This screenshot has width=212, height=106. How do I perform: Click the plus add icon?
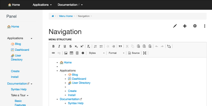(x=185, y=26)
